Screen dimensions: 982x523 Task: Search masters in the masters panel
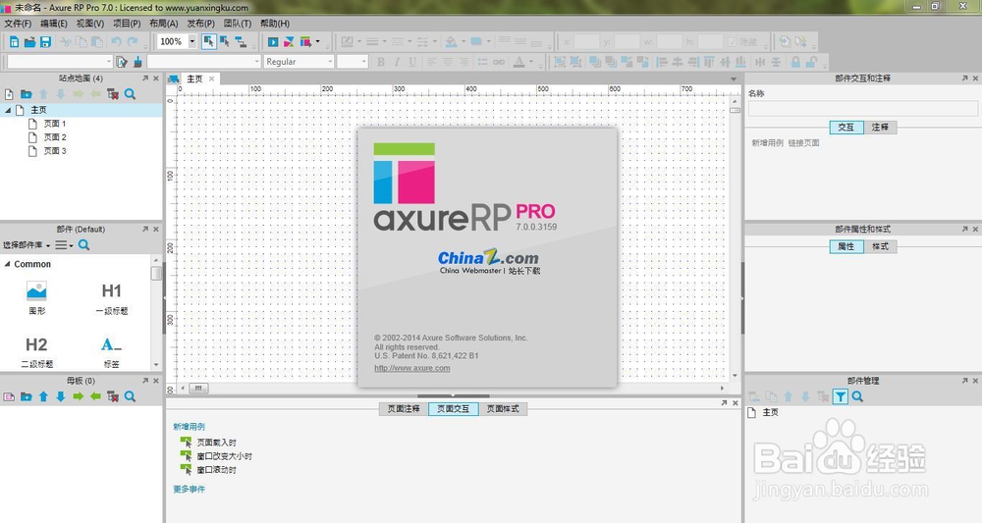(x=130, y=396)
